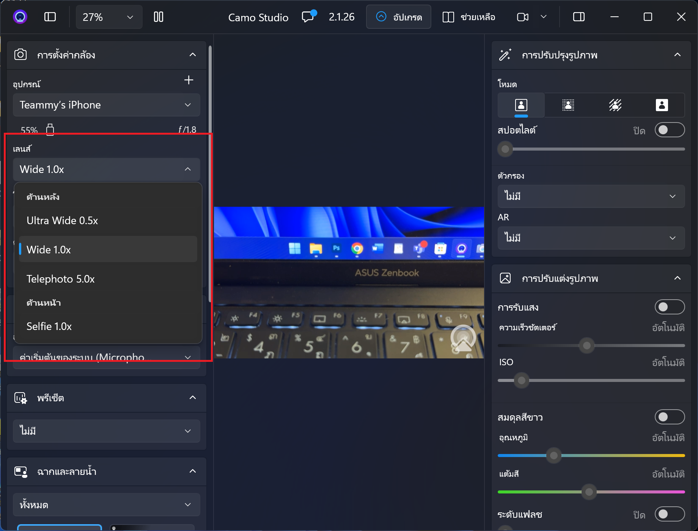Screen dimensions: 698x531
Task: Open the Teammy's iPhone device dropdown
Action: click(106, 105)
